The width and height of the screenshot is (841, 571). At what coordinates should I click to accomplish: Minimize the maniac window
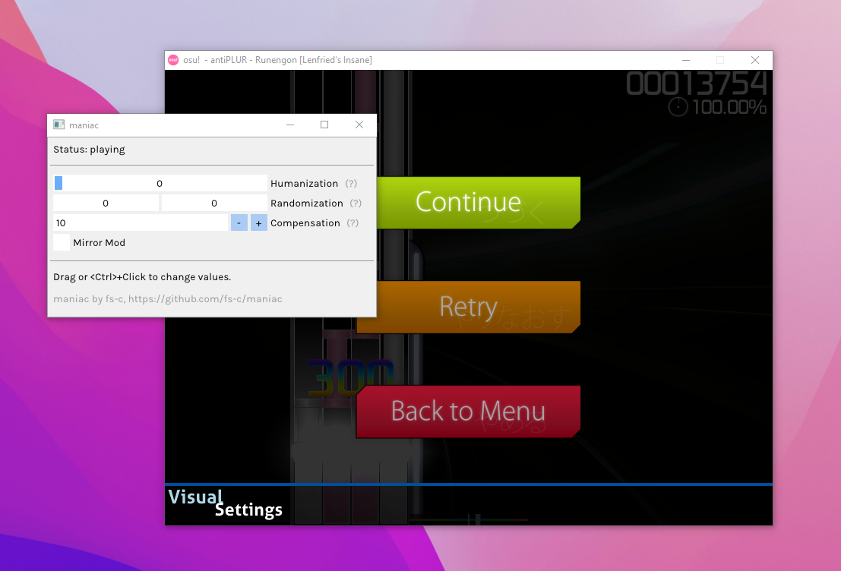(290, 125)
